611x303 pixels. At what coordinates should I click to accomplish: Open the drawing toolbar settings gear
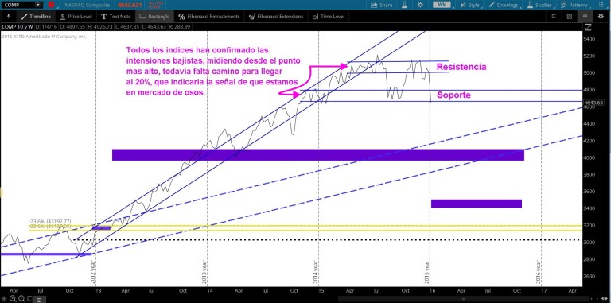click(601, 17)
